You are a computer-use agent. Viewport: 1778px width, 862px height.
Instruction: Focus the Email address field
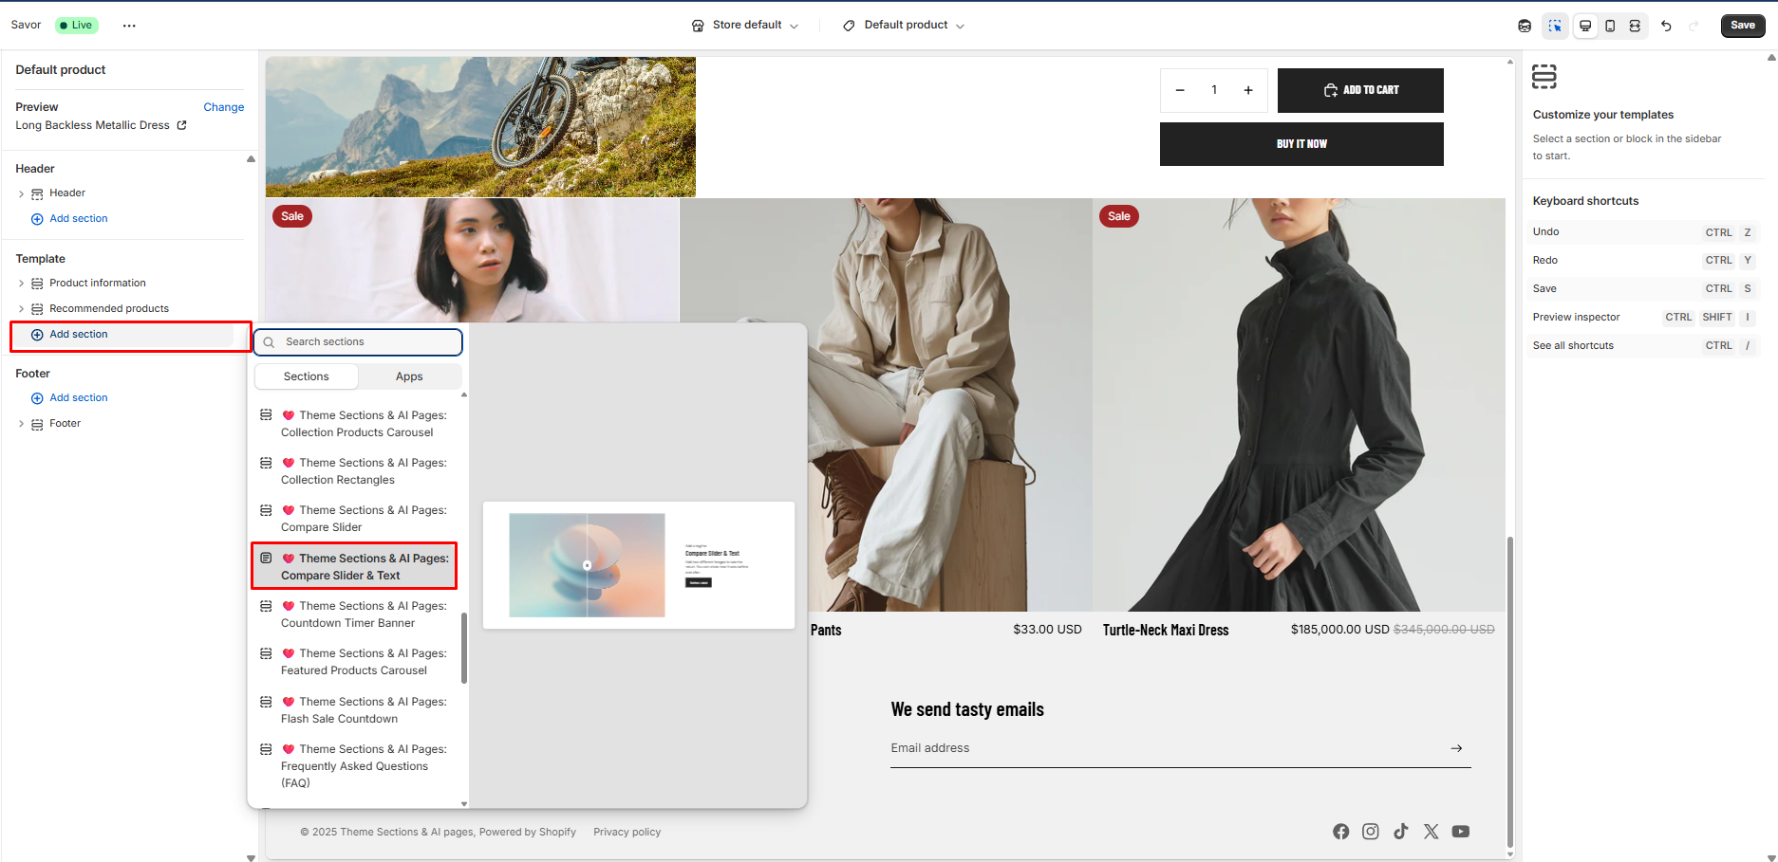pos(1166,748)
